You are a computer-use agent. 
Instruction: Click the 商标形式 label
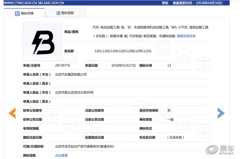146,129
